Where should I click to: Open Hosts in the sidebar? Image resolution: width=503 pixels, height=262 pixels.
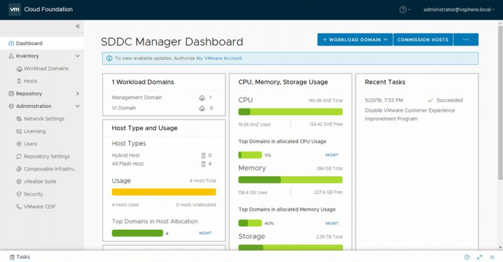31,81
